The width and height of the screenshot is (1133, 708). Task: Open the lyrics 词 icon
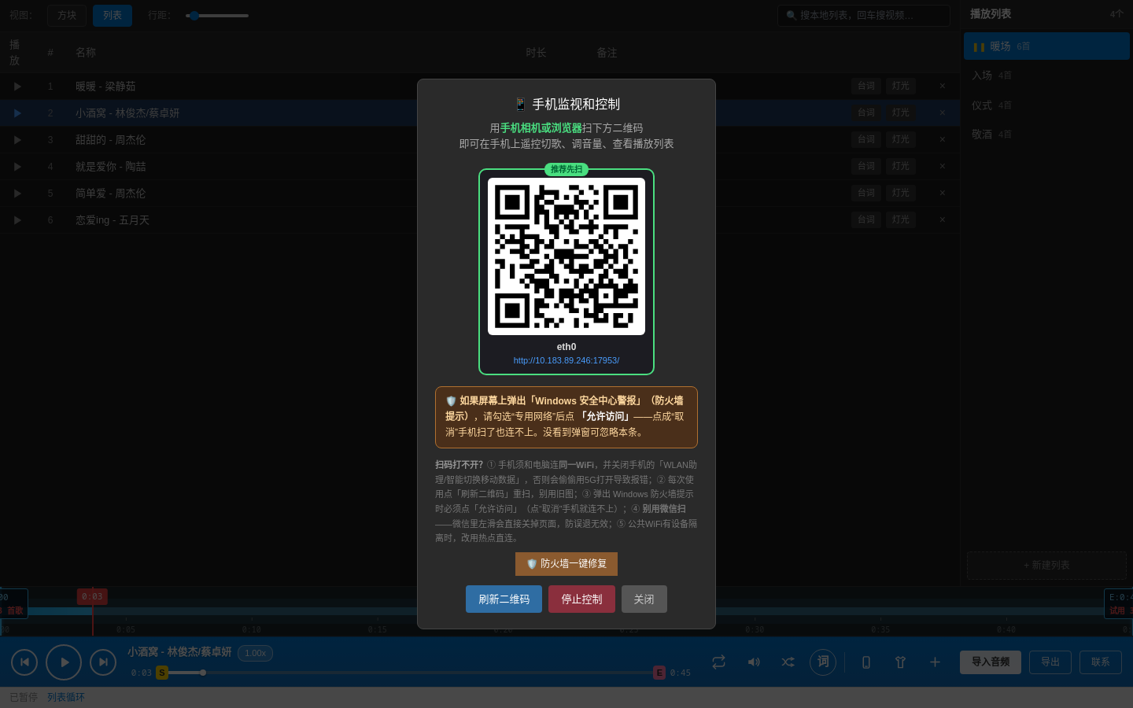pos(823,662)
